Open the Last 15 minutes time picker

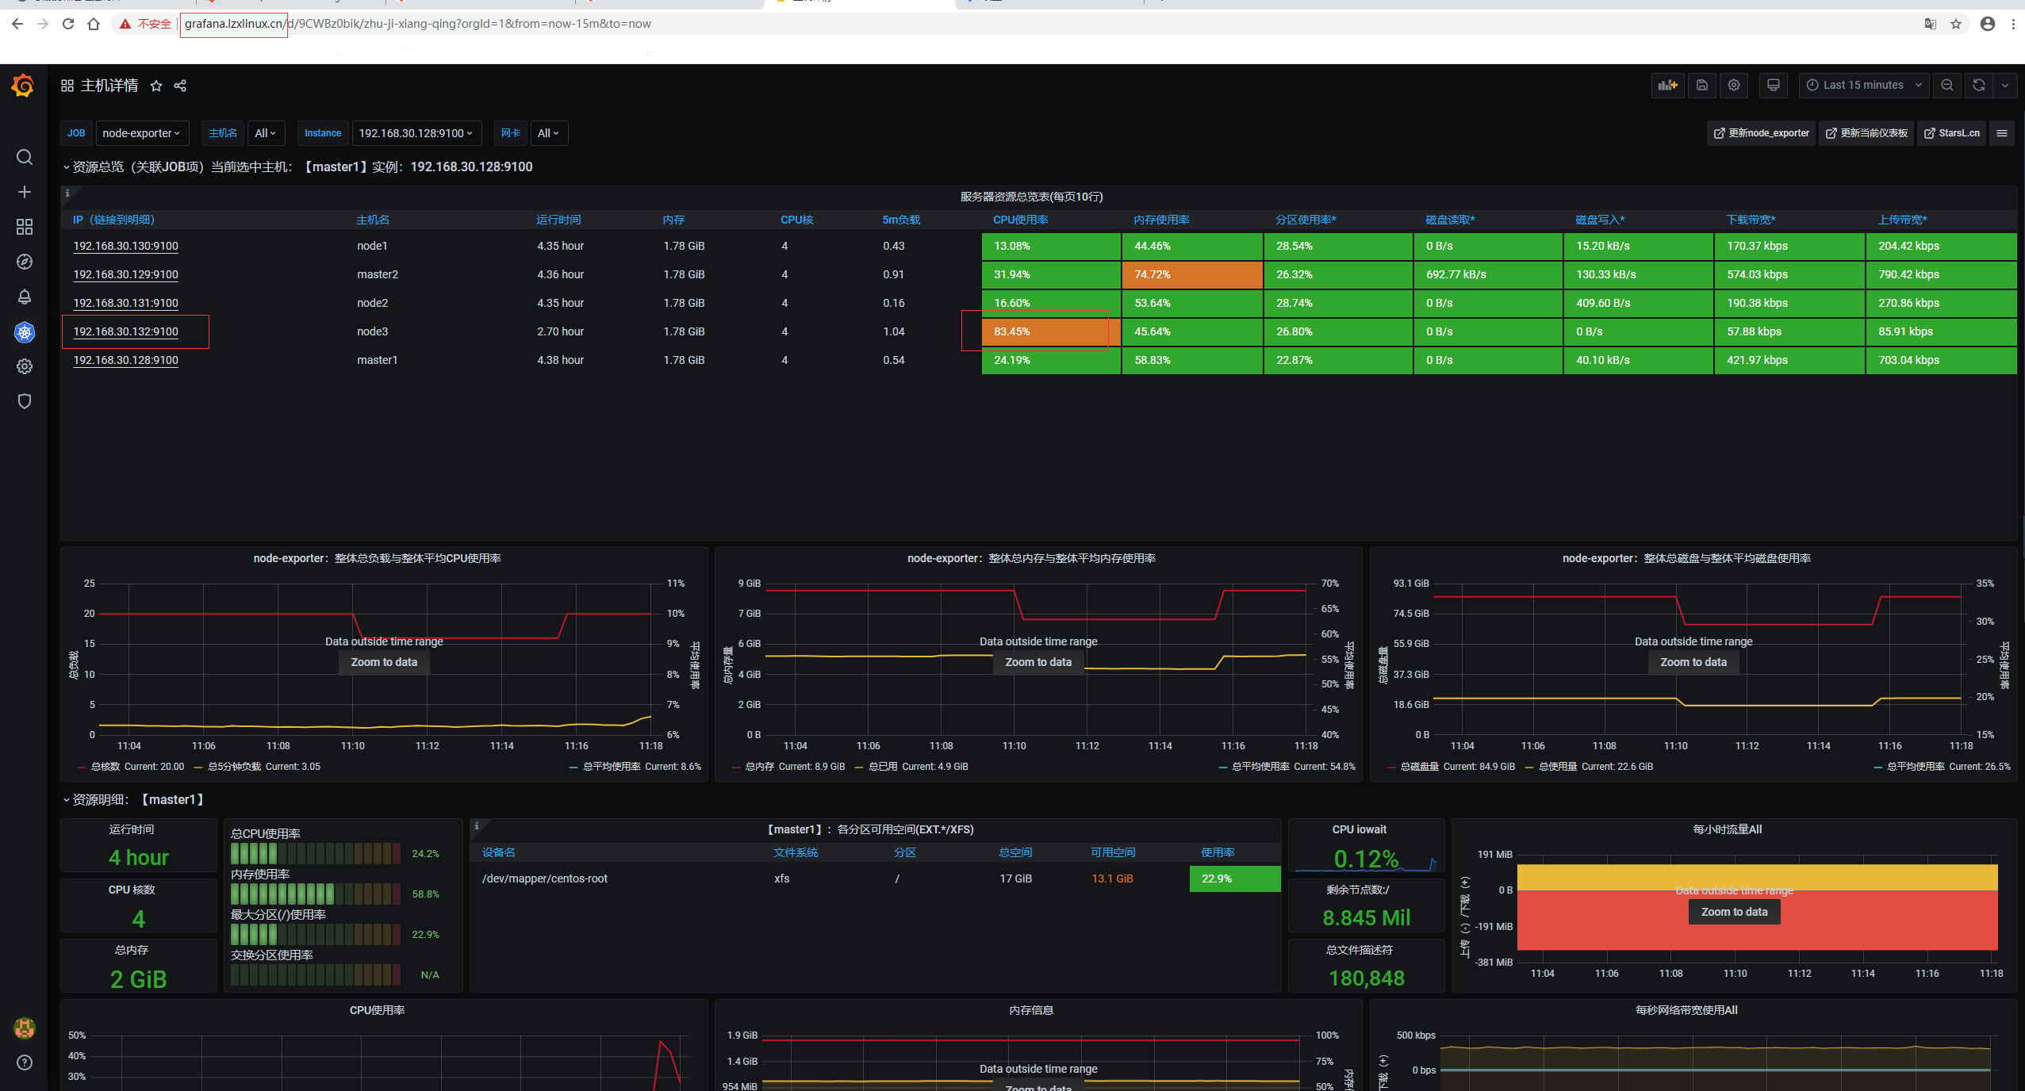click(1864, 85)
